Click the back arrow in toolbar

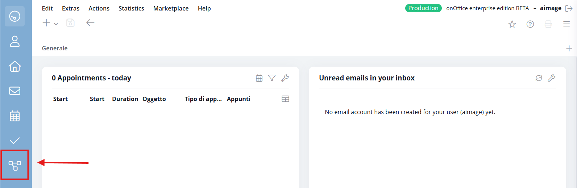[x=90, y=23]
